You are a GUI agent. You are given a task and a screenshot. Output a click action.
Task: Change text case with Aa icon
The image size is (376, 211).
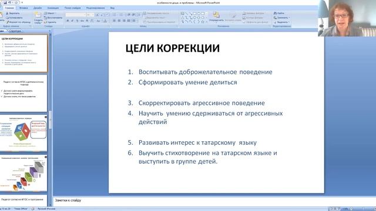click(x=98, y=21)
